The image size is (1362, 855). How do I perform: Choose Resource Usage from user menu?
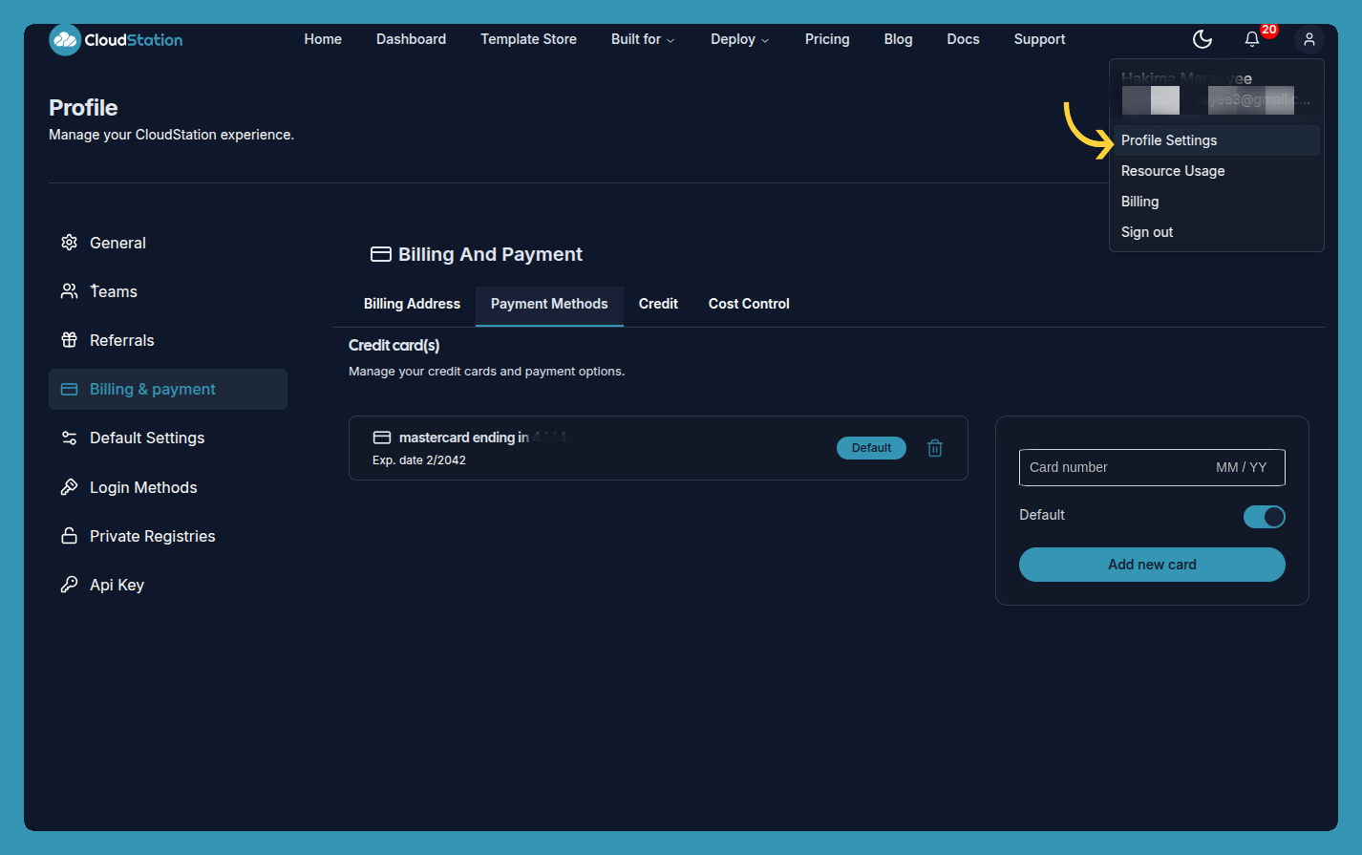pos(1217,171)
